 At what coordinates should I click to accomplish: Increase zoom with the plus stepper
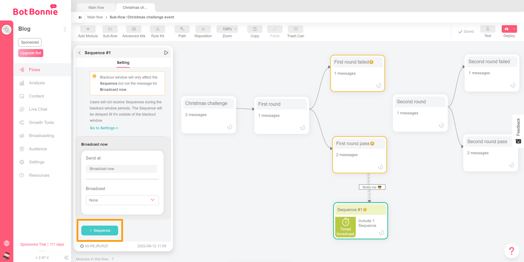[x=235, y=29]
